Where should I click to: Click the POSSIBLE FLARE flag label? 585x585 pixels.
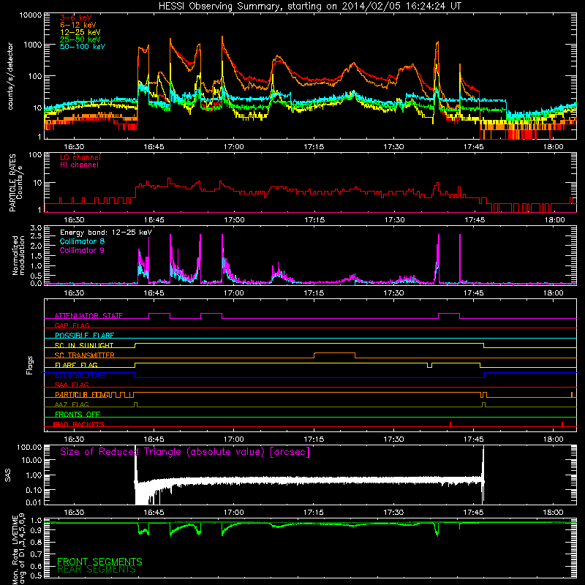[x=84, y=336]
